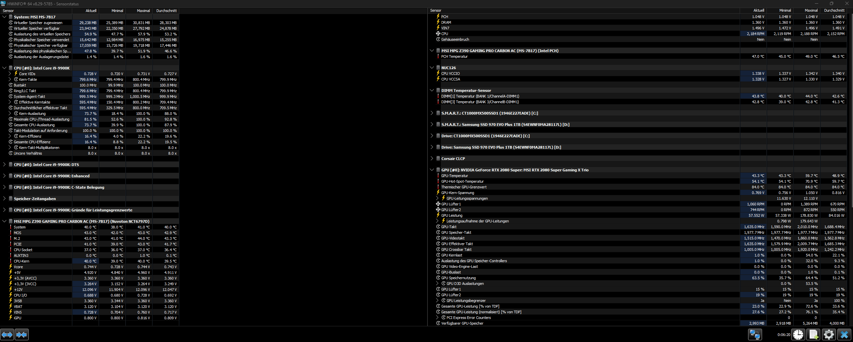Click lightning icon of CPU VCCIO row
The width and height of the screenshot is (853, 342).
[438, 73]
